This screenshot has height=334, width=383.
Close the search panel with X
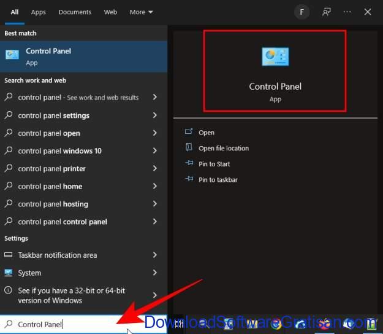(368, 12)
